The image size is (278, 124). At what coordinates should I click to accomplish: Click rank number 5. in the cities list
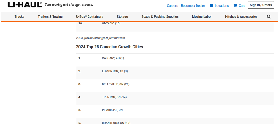click(x=80, y=110)
